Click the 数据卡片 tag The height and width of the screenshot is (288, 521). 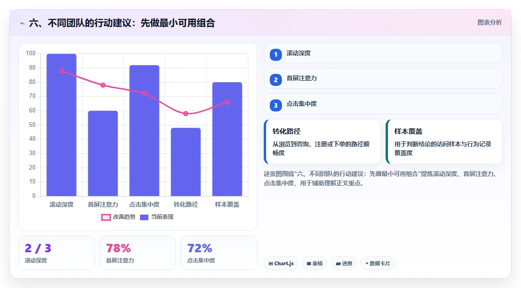(377, 263)
